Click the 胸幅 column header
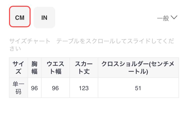Screen dimensions: 188x127 [34, 68]
